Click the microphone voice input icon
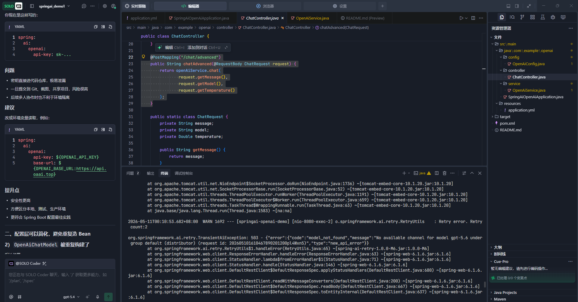578x302 pixels. pyautogui.click(x=98, y=297)
